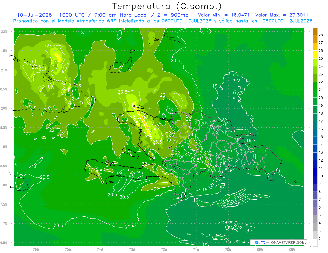The image size is (328, 253).
Task: Click the dark orange swatch above 28
Action: pyautogui.click(x=315, y=31)
